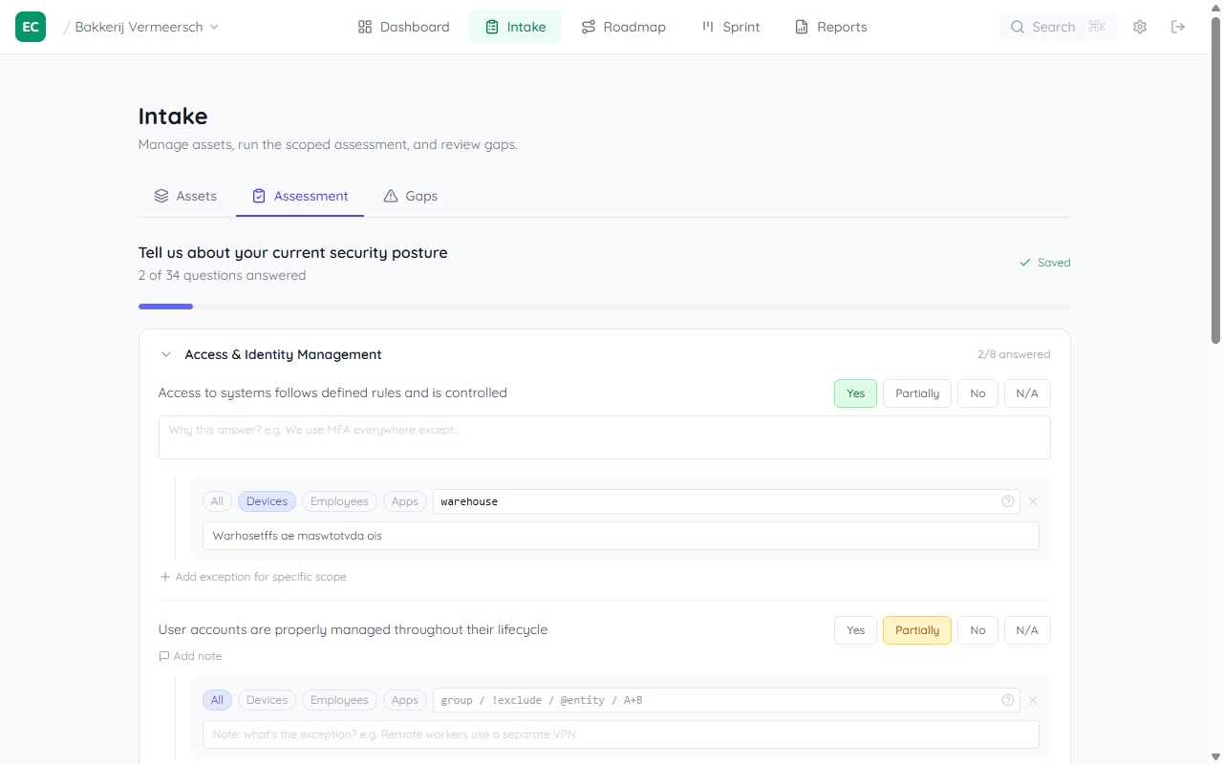Click the Why this answer text field
This screenshot has height=764, width=1223.
[x=604, y=437]
